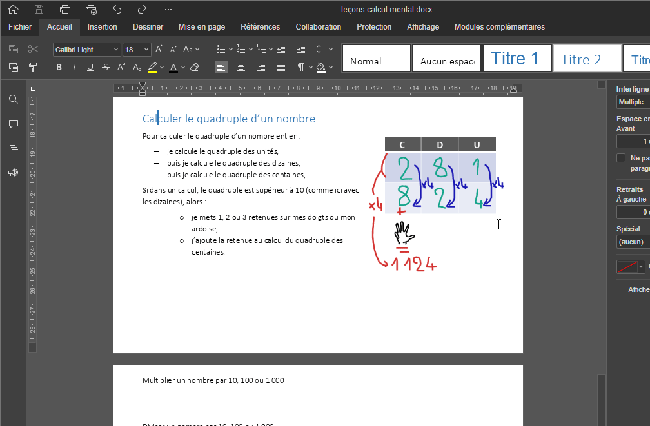The width and height of the screenshot is (650, 426).
Task: Decrease the font size
Action: (x=173, y=50)
